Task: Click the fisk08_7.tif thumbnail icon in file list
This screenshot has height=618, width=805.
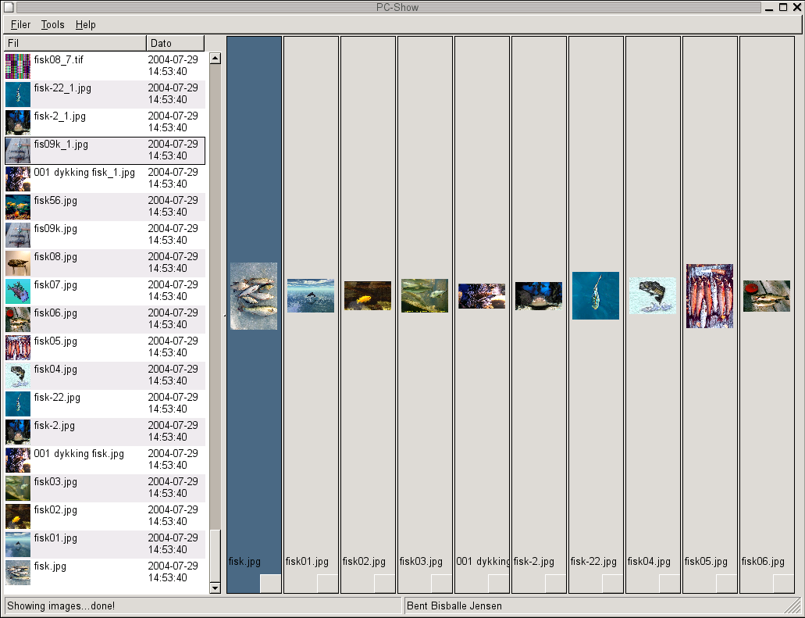Action: click(x=18, y=66)
